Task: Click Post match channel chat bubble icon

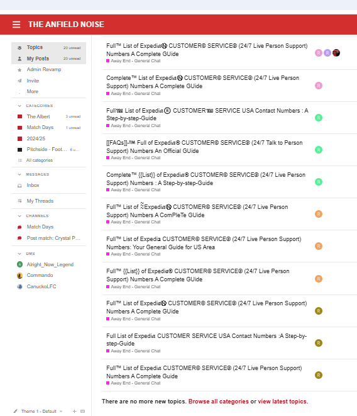Action: (x=19, y=239)
